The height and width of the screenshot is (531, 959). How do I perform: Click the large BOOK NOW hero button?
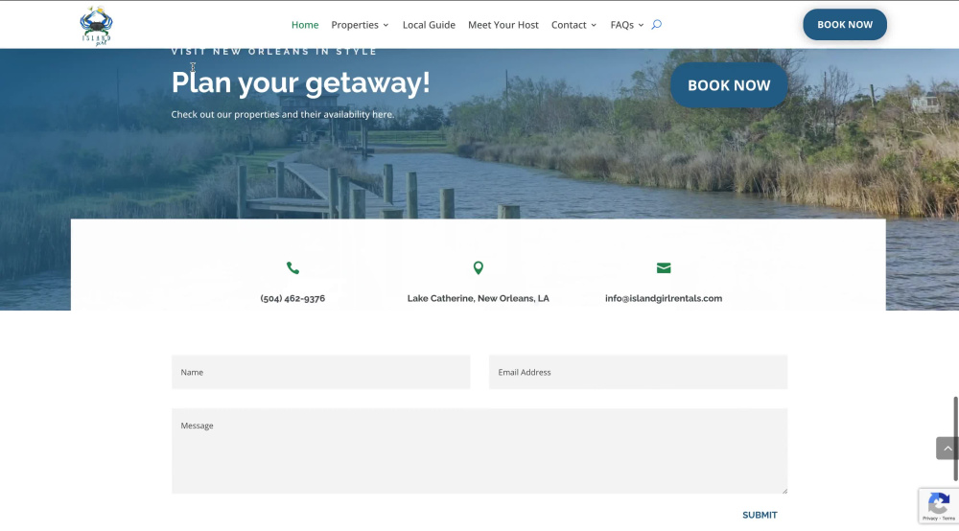[729, 85]
